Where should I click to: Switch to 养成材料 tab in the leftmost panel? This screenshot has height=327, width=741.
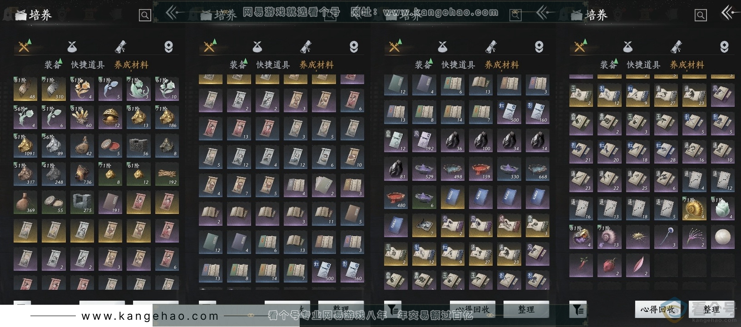[x=131, y=65]
